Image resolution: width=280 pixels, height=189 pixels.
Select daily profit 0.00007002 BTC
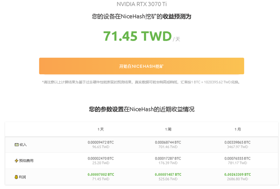click(x=101, y=175)
